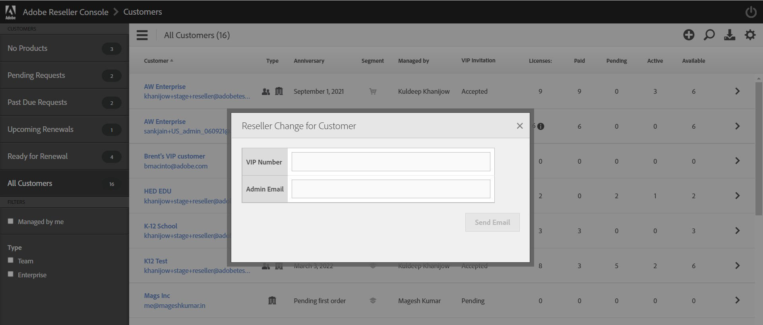763x325 pixels.
Task: Click Accepted status in first AW Enterprise row
Action: click(x=474, y=91)
